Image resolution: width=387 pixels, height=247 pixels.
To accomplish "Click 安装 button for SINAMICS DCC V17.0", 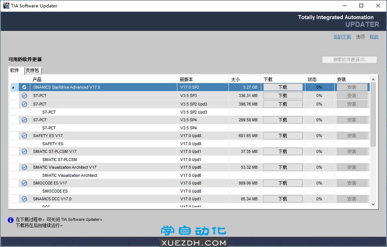I will click(x=352, y=199).
